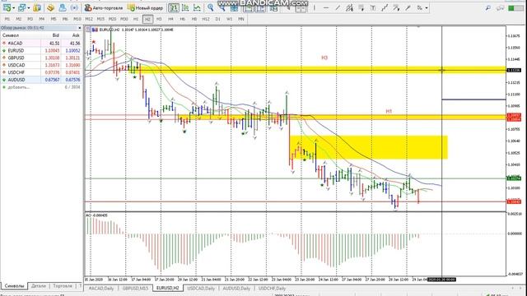Select the USDCHF row in Market Watch

41,72
